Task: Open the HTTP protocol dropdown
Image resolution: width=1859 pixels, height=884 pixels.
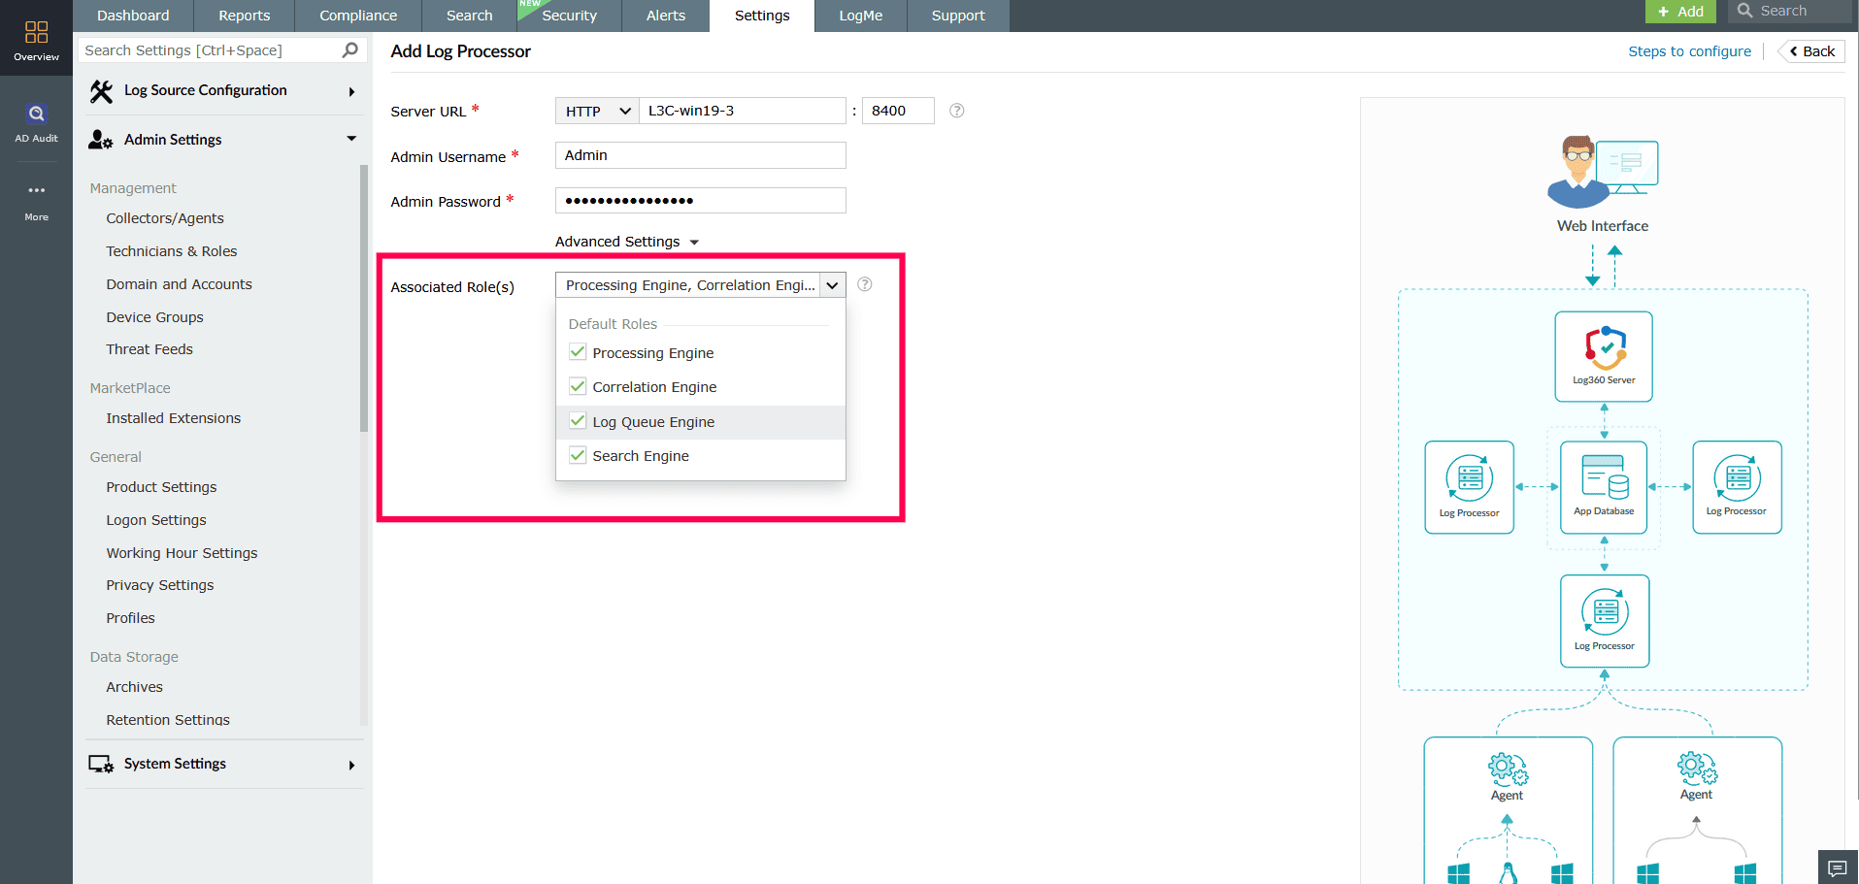Action: [x=595, y=111]
